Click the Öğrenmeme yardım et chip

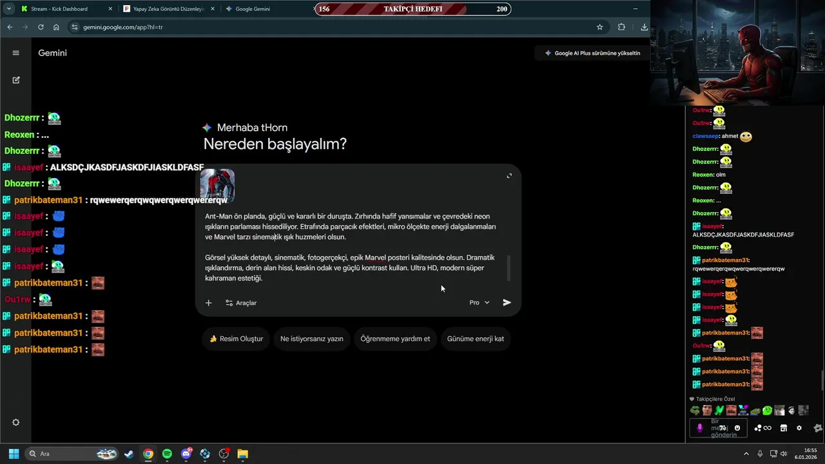tap(395, 338)
